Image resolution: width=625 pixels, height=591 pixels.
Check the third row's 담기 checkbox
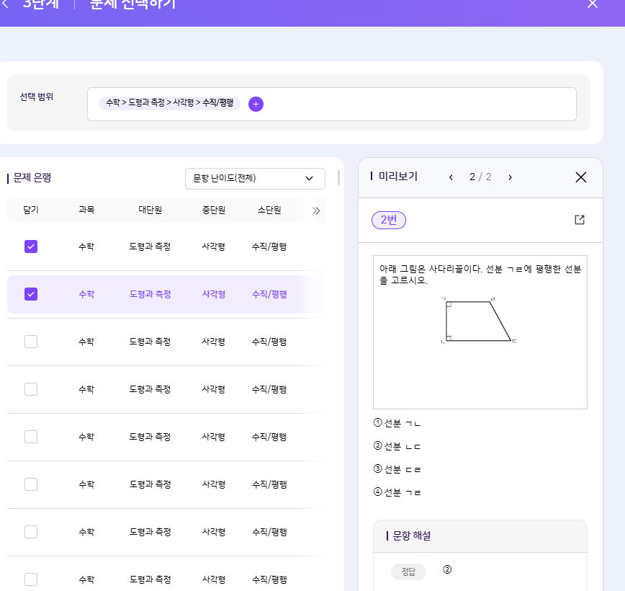pyautogui.click(x=31, y=342)
